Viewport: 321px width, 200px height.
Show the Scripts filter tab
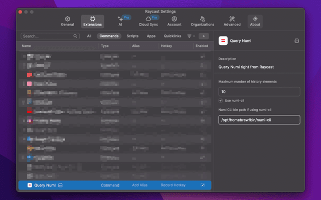132,36
